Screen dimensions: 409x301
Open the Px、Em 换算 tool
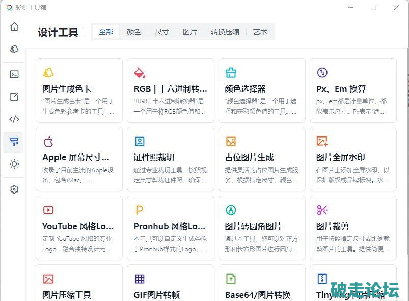(353, 90)
